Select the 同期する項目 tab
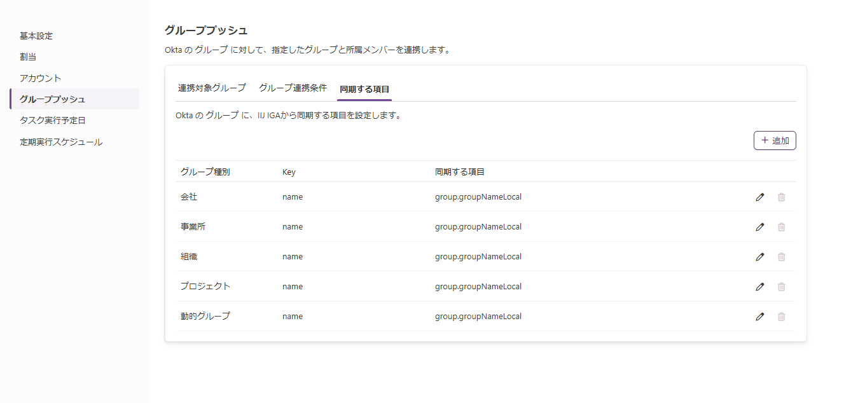This screenshot has width=865, height=403. pos(364,89)
